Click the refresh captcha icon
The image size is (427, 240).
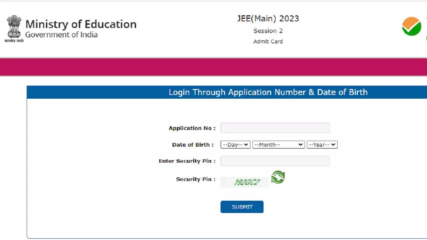pyautogui.click(x=278, y=177)
